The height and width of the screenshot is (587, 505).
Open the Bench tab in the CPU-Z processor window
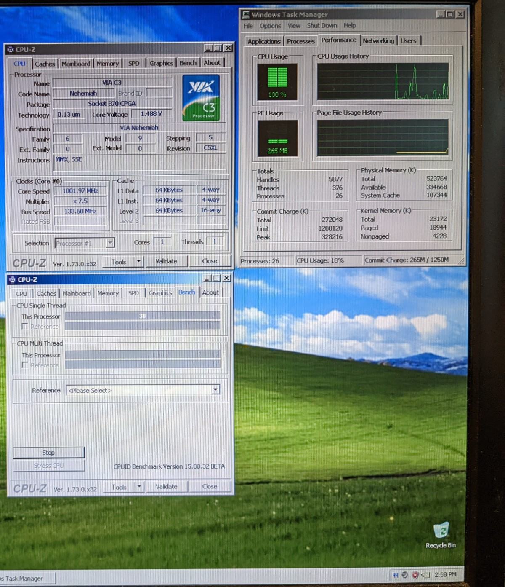188,63
